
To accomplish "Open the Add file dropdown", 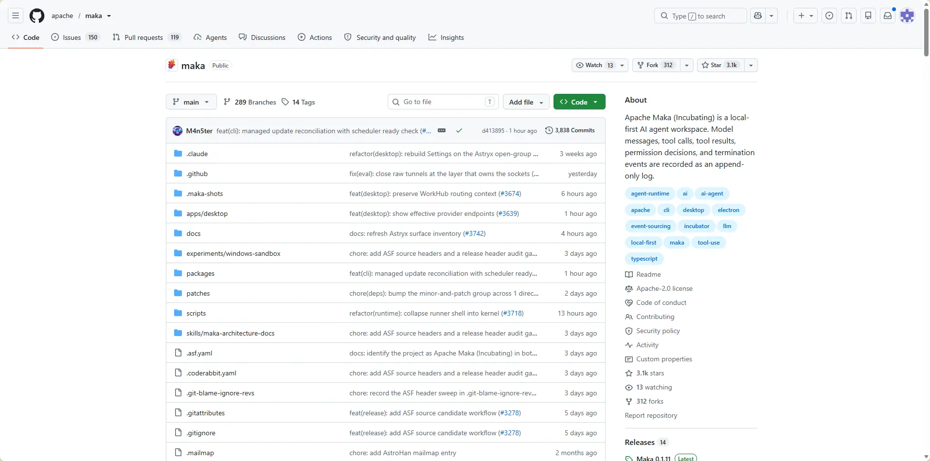I will pos(526,102).
